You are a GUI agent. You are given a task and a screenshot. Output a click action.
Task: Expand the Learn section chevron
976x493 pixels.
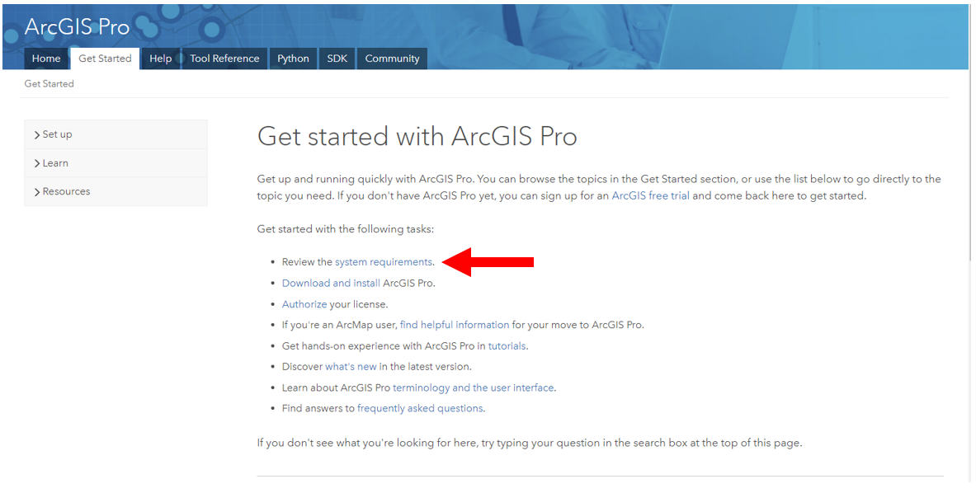pyautogui.click(x=37, y=163)
